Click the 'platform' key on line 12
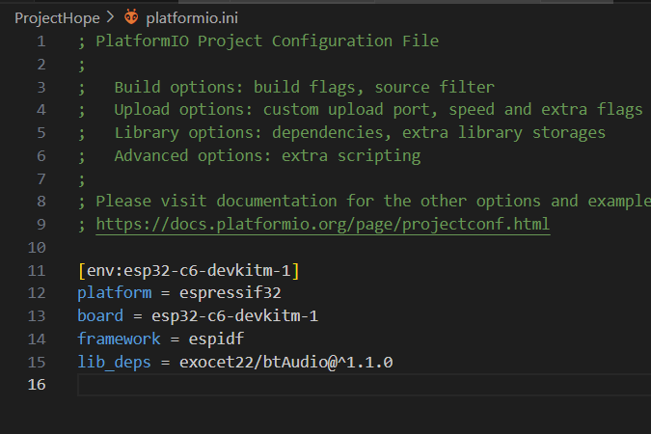Screen dimensions: 651x434 113,293
